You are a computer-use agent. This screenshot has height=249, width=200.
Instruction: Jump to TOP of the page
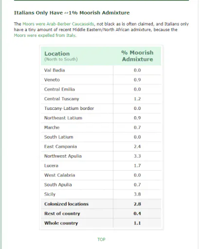101,239
